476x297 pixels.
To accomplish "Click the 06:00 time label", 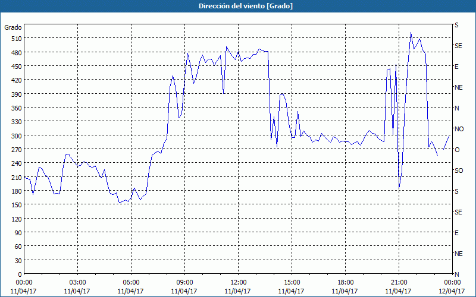I will pyautogui.click(x=131, y=283).
